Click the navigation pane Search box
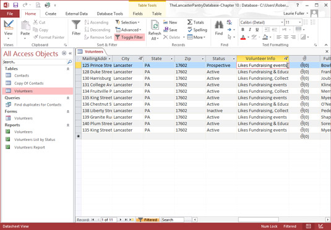 coord(35,62)
